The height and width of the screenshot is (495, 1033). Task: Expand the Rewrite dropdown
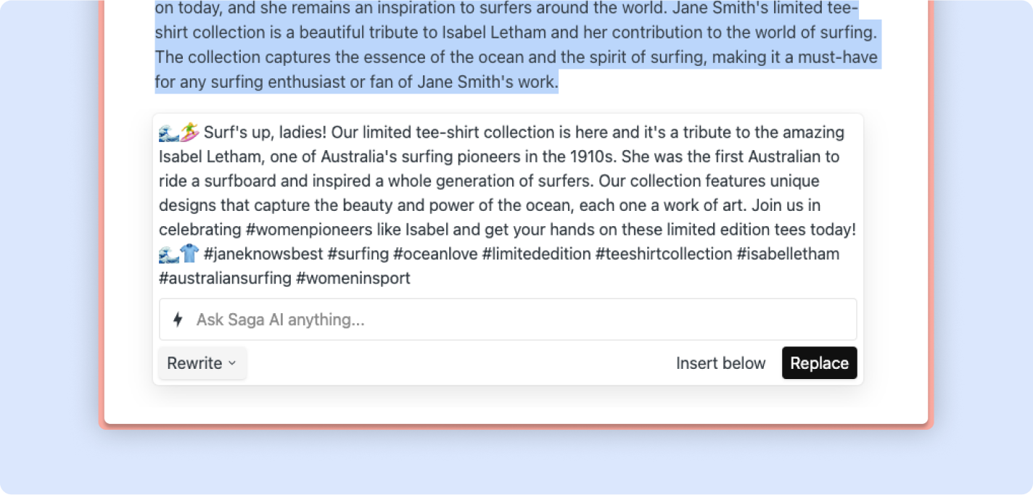point(202,363)
